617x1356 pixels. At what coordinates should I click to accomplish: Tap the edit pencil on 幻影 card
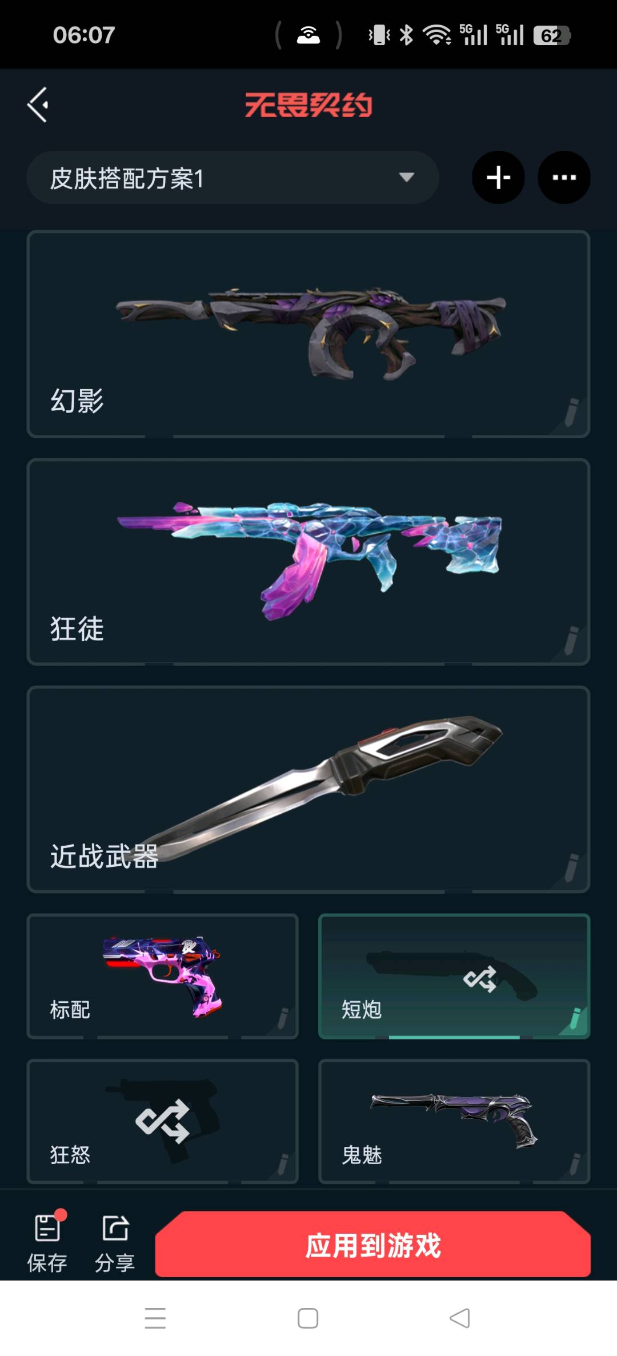[x=571, y=413]
